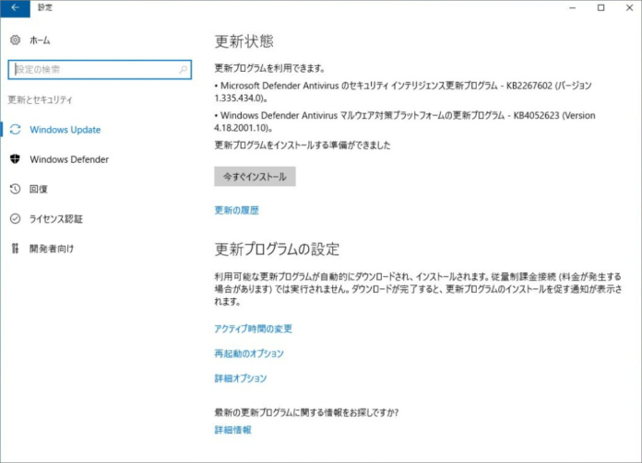The height and width of the screenshot is (463, 642).
Task: Select the ホーム text label in sidebar
Action: point(40,41)
